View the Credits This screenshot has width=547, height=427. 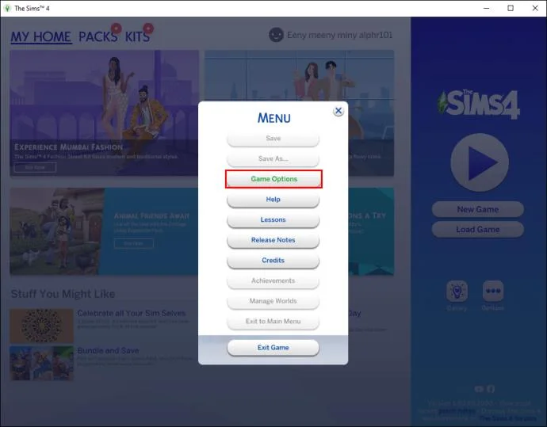273,261
